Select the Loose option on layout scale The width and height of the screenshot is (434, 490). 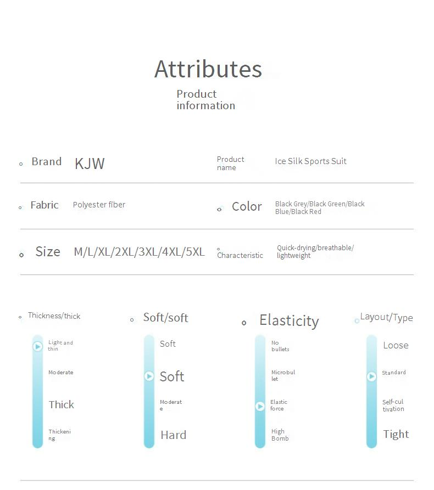pyautogui.click(x=396, y=346)
